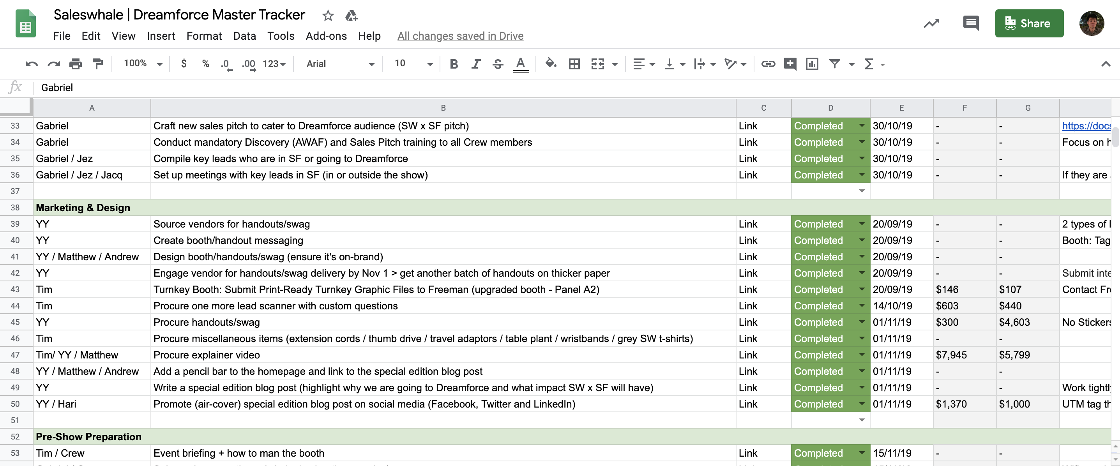Expand merge cells options arrow
This screenshot has height=466, width=1120.
click(614, 64)
